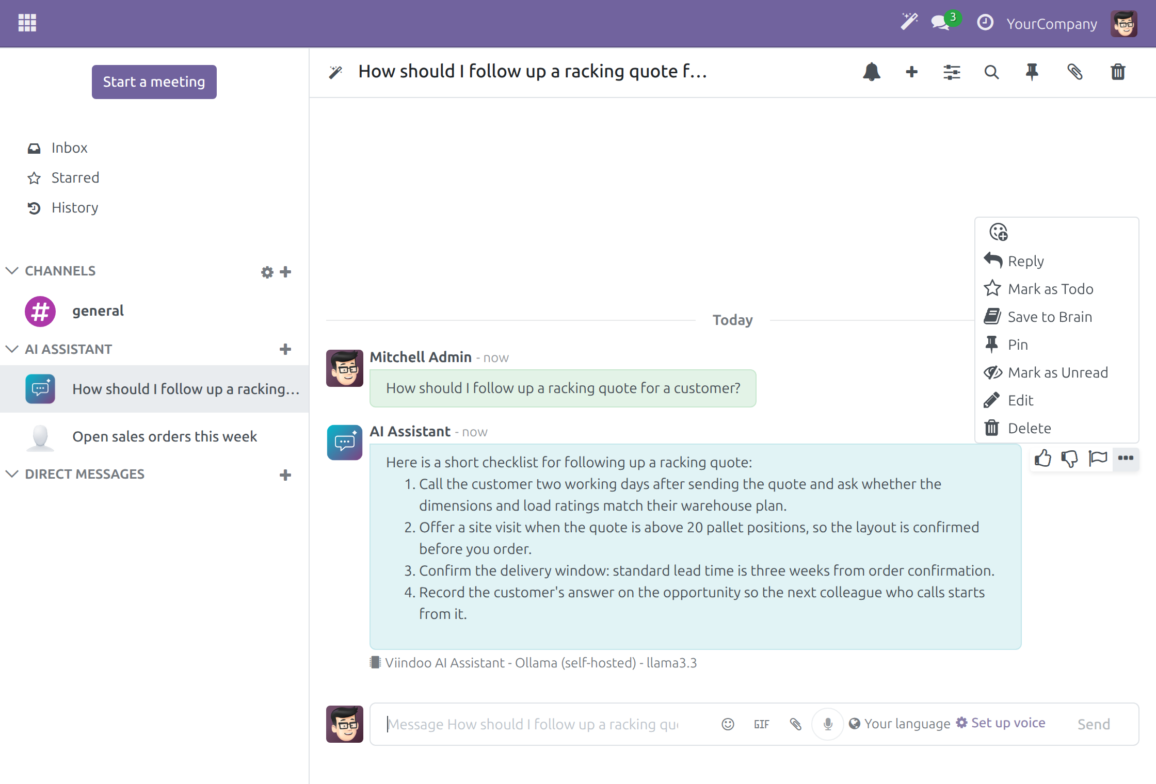The width and height of the screenshot is (1156, 784).
Task: Open emoji picker in the composer
Action: tap(728, 724)
